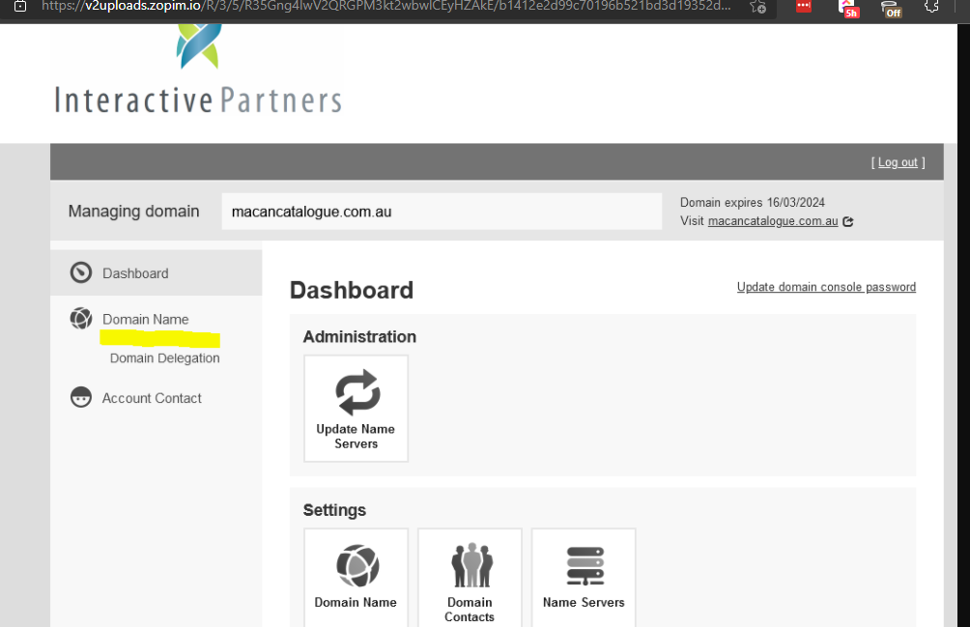Go to Account Contact in sidebar

point(152,398)
